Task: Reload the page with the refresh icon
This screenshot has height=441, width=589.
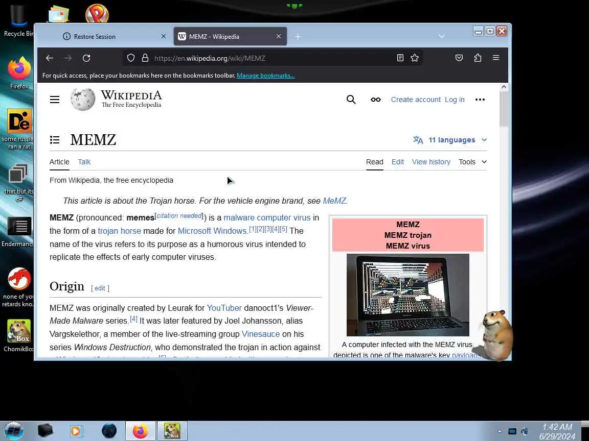Action: tap(86, 58)
